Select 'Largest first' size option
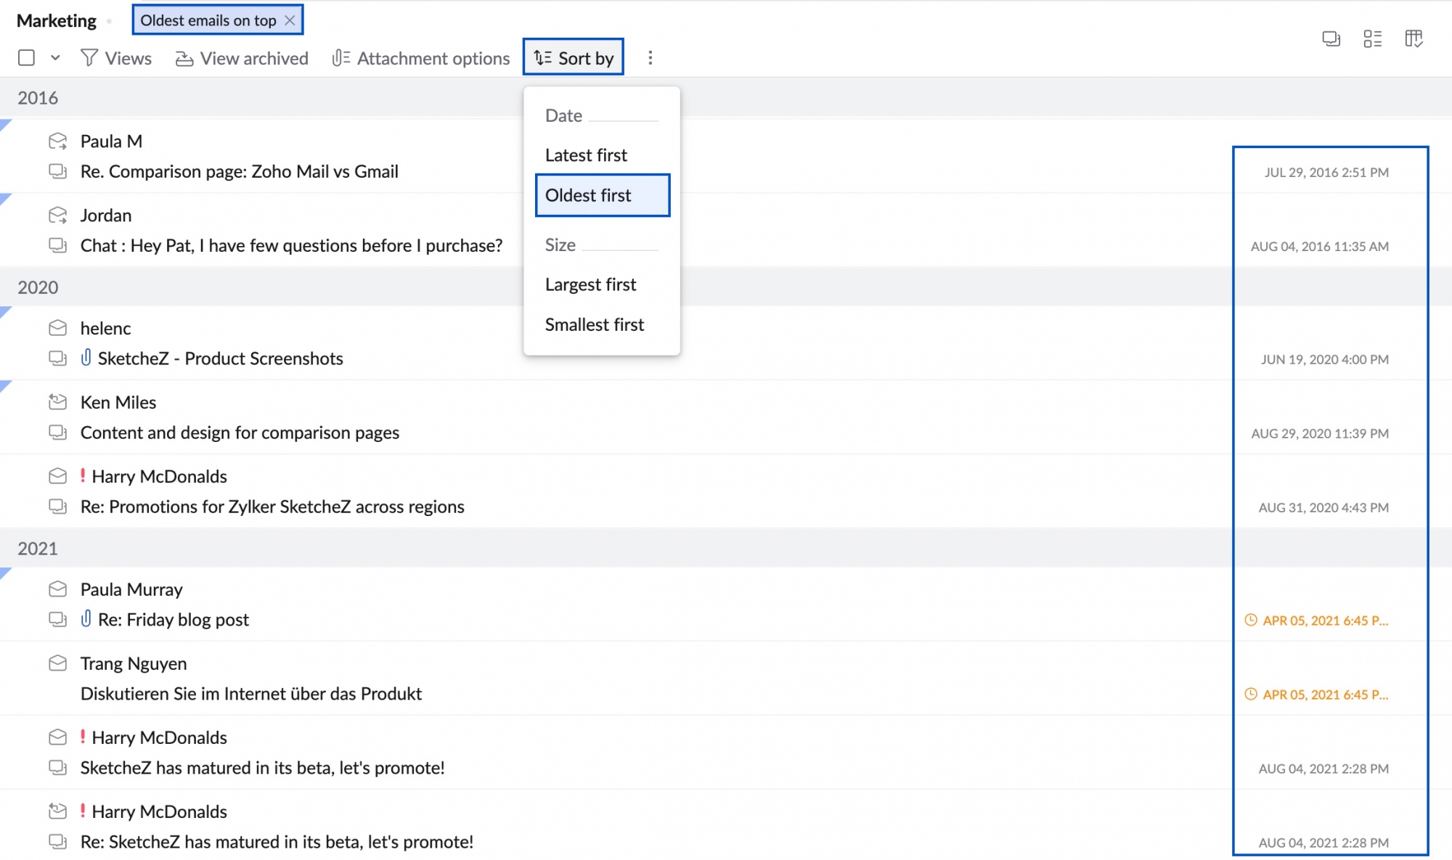The width and height of the screenshot is (1452, 860). pyautogui.click(x=590, y=284)
